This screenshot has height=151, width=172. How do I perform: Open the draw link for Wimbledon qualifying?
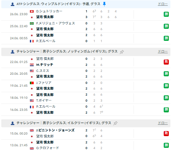[163, 4]
